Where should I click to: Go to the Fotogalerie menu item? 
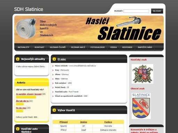pyautogui.click(x=98, y=47)
